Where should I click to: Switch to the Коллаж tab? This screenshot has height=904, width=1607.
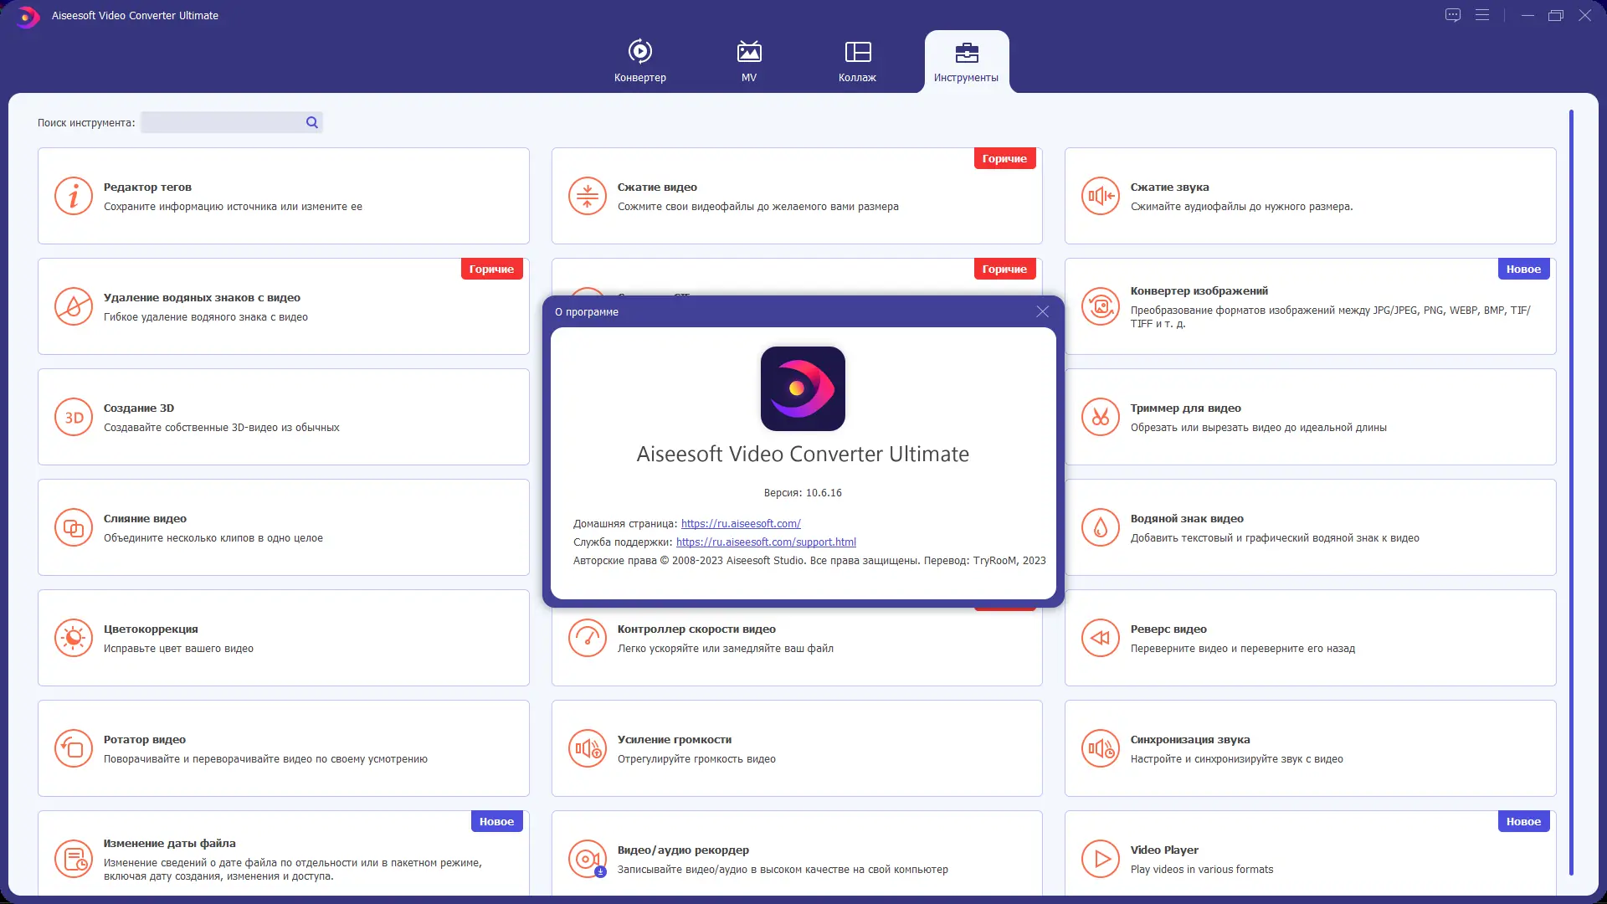[x=857, y=61]
